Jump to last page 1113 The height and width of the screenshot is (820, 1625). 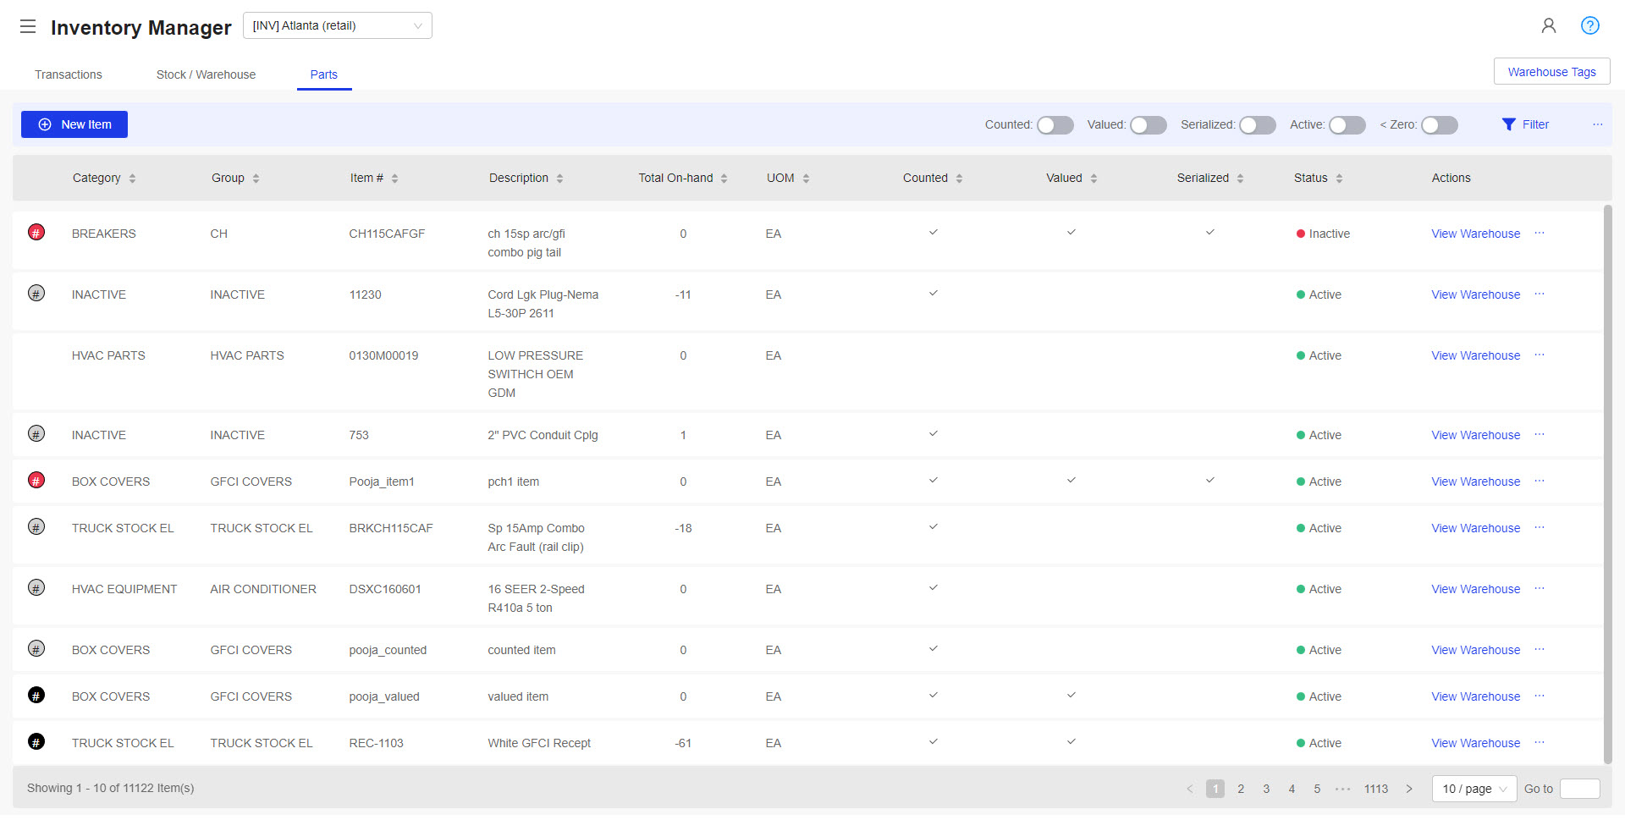click(1376, 789)
